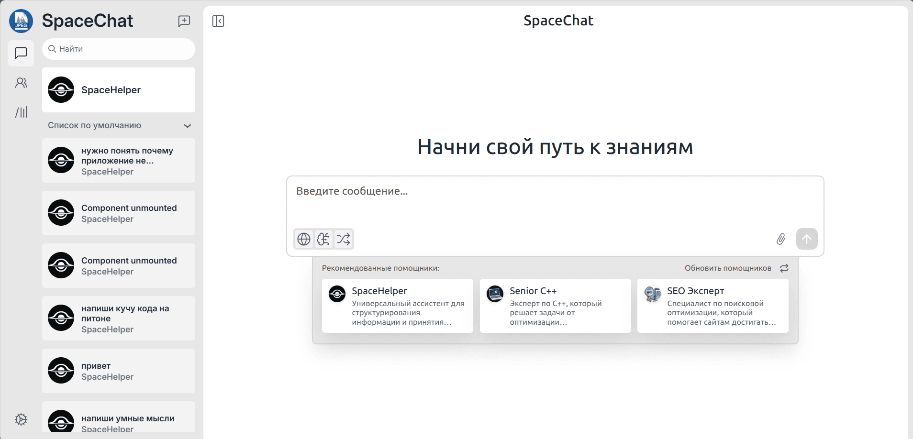The width and height of the screenshot is (913, 439).
Task: Select the Senior C++ assistant card
Action: 555,306
